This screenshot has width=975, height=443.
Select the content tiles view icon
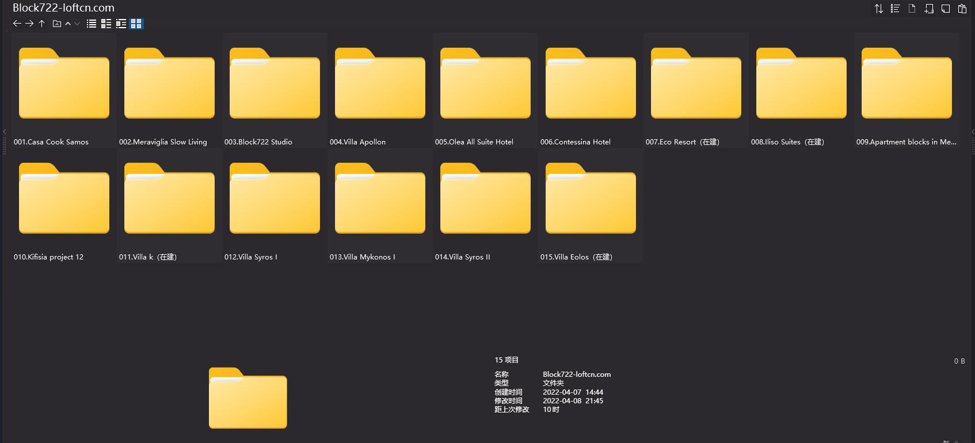(121, 24)
